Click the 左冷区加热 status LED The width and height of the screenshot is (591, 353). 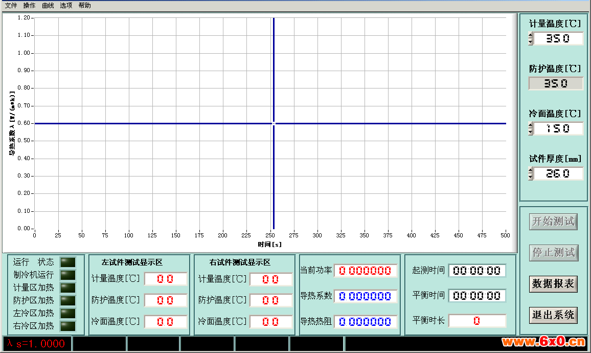[x=67, y=313]
